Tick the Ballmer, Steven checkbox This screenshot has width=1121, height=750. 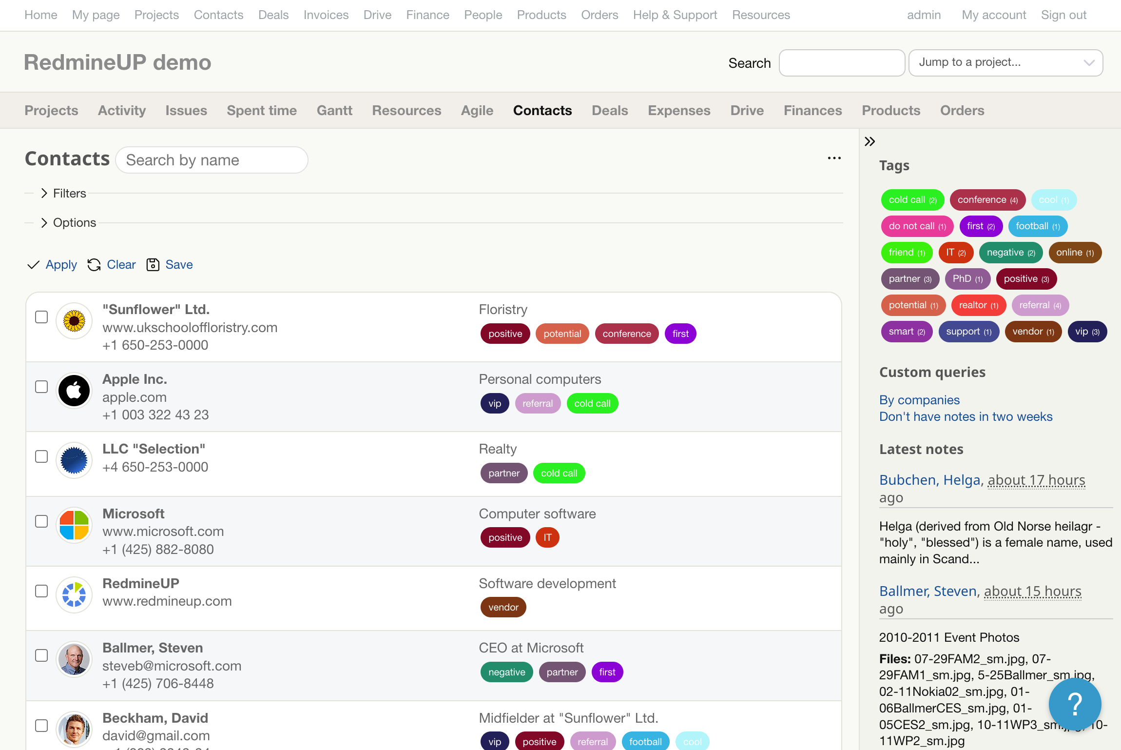41,655
